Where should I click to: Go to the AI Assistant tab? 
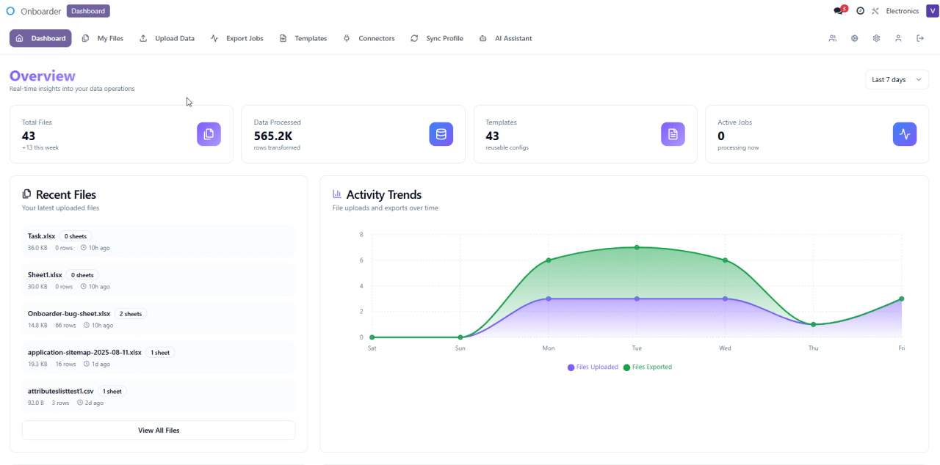[x=505, y=38]
